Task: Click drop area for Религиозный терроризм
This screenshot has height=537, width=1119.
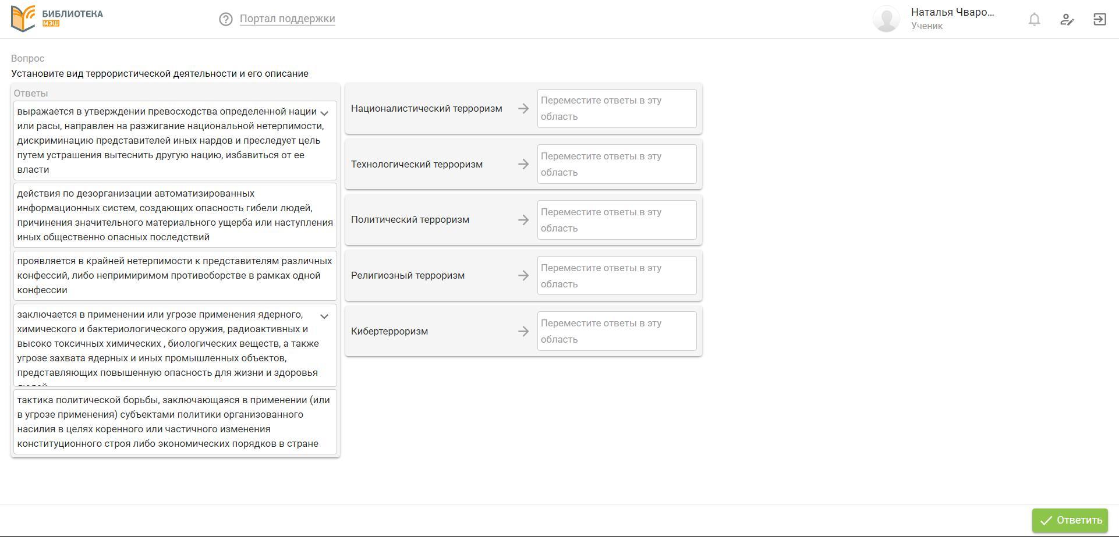Action: tap(617, 276)
